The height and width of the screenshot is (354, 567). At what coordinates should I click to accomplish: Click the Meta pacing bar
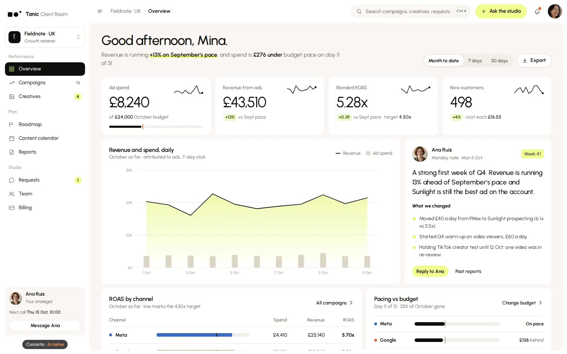click(x=457, y=324)
